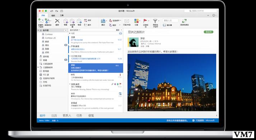Click the Forward icon with blue arrow
Image resolution: width=256 pixels, height=140 pixels.
[79, 21]
